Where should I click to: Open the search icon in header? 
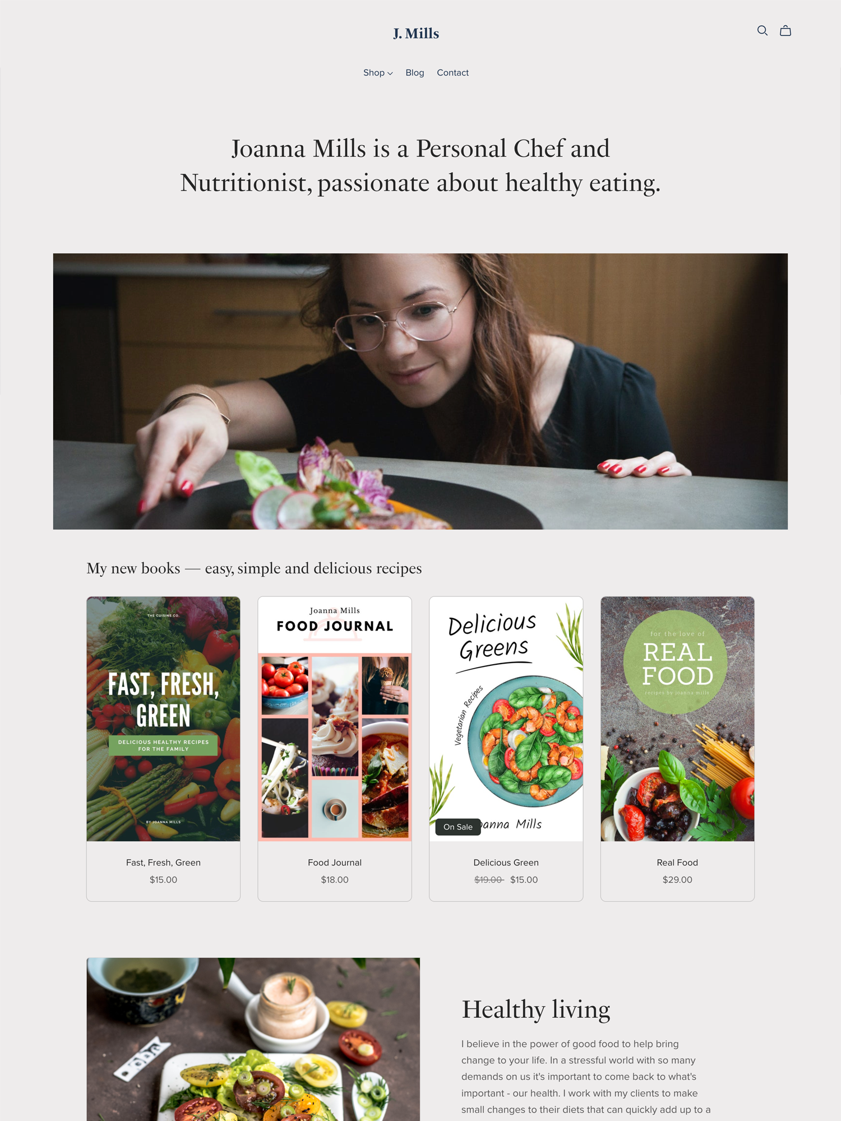(762, 31)
